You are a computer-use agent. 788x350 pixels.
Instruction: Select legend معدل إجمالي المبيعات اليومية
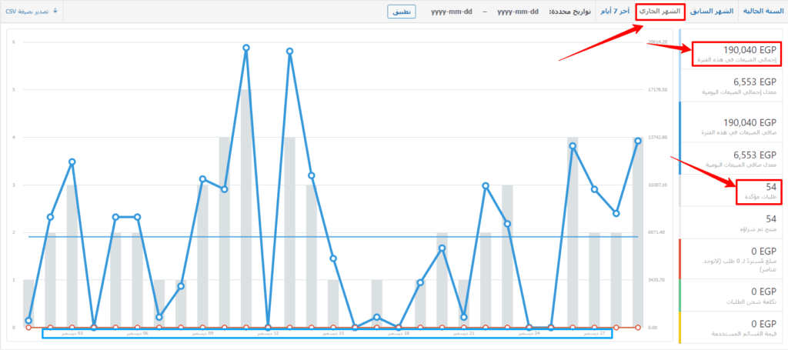tap(733, 86)
